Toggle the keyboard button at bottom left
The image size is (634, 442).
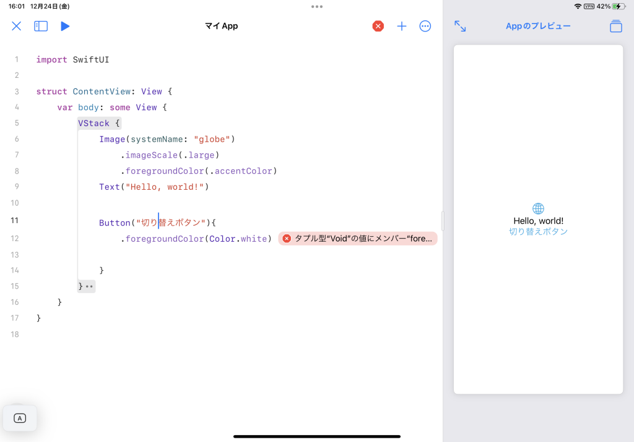pos(20,419)
